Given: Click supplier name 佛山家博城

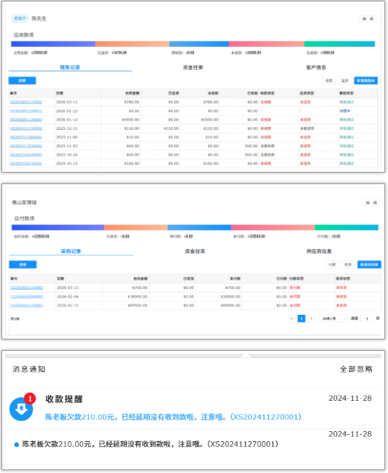Looking at the screenshot, I should click(24, 202).
